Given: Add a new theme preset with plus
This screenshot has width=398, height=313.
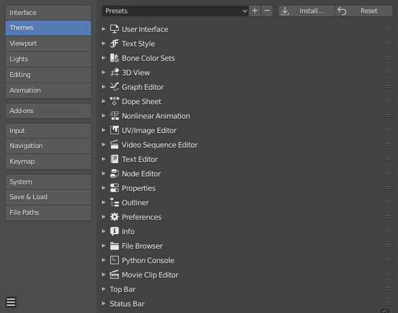Looking at the screenshot, I should pyautogui.click(x=255, y=11).
